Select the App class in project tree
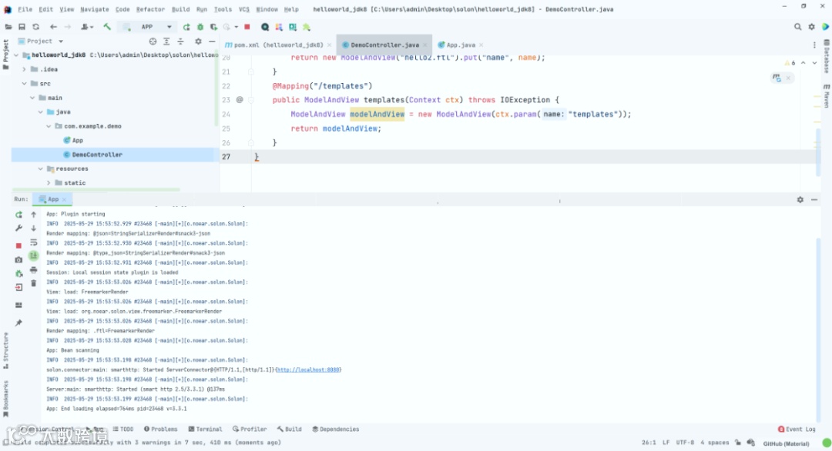 pos(78,140)
